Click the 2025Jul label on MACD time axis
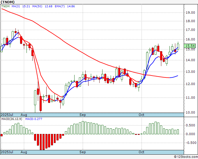 pos(7,152)
